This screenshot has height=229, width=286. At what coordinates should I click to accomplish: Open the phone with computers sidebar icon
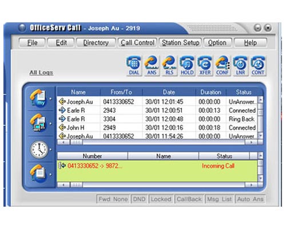pyautogui.click(x=38, y=123)
